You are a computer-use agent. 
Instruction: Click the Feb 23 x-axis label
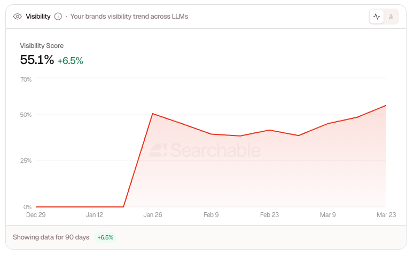[269, 215]
